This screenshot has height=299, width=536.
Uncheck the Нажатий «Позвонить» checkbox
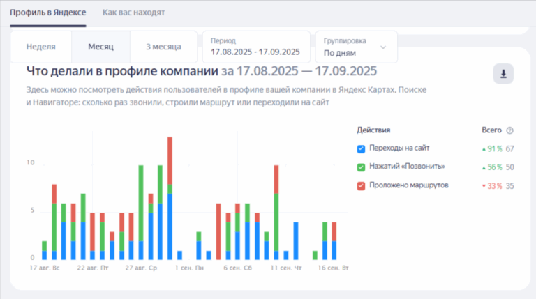[361, 167]
